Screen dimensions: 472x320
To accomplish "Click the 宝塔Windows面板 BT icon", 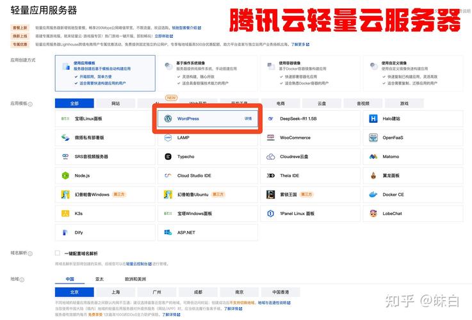I will pos(168,214).
